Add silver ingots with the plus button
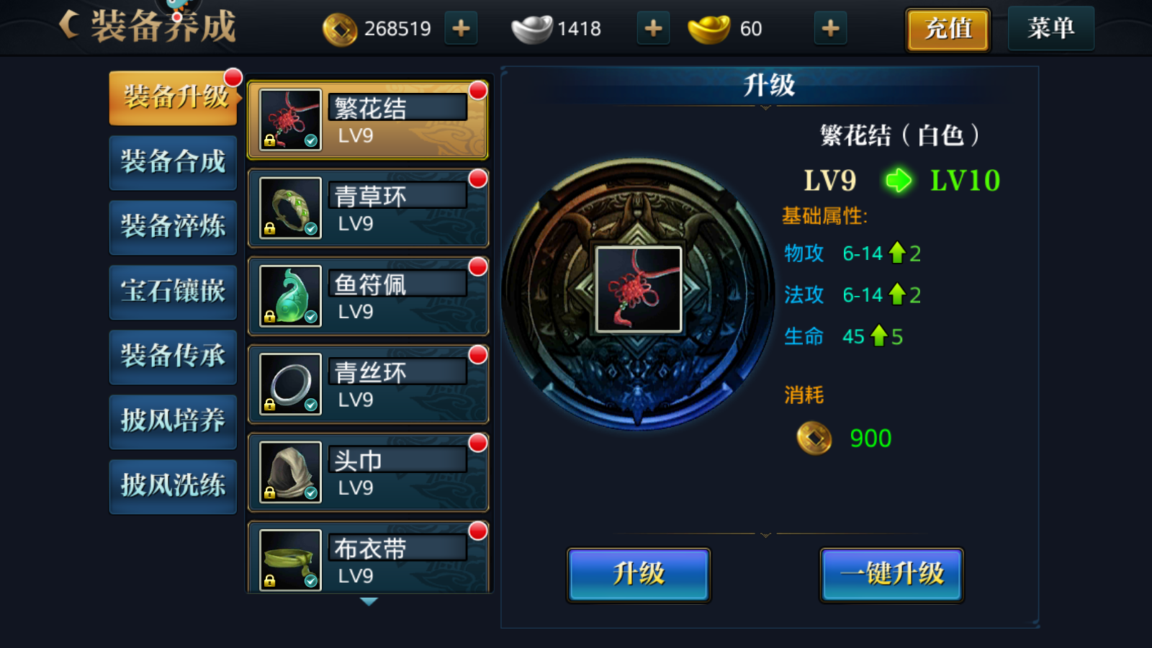This screenshot has width=1152, height=648. tap(653, 29)
